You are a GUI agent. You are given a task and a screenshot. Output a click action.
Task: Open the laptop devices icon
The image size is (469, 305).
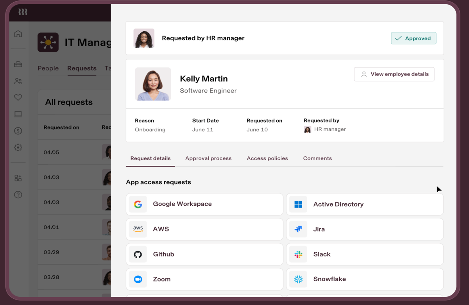18,114
